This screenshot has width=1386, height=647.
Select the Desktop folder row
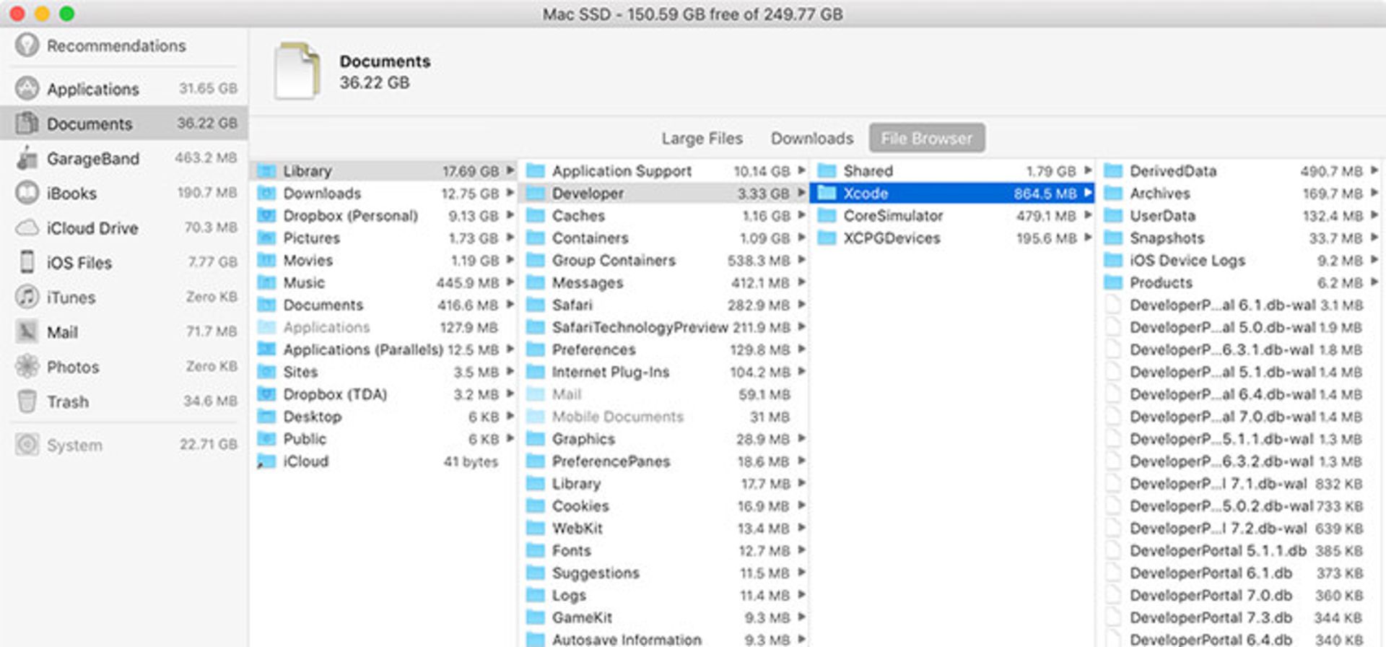coord(384,417)
